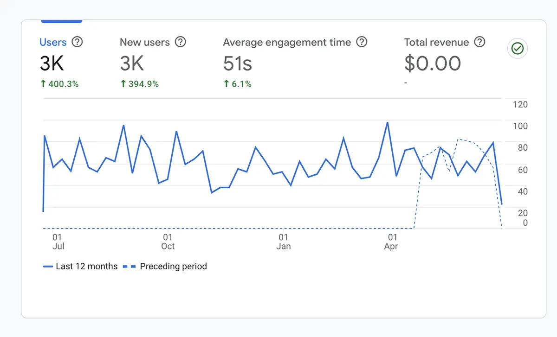Click the New users help icon
Viewport: 557px width, 337px height.
click(x=181, y=42)
